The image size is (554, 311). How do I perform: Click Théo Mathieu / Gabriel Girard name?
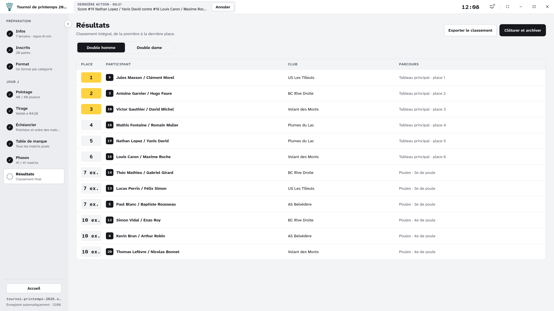pyautogui.click(x=145, y=172)
